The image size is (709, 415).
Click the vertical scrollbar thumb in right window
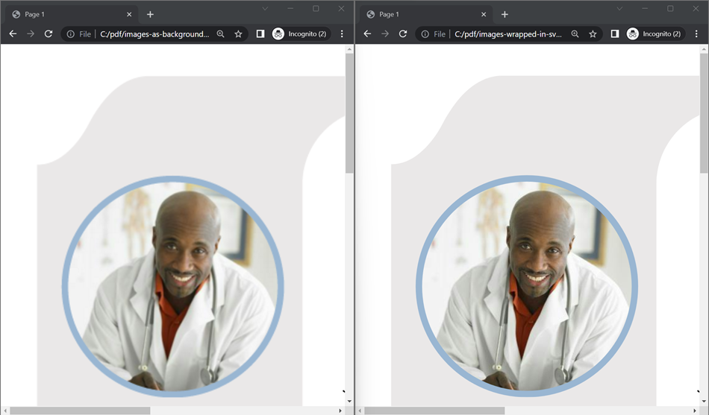point(704,113)
